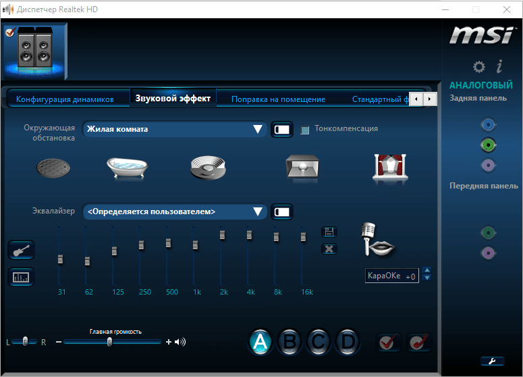The height and width of the screenshot is (377, 523).
Task: Choose the theater auditorium environment preset
Action: [390, 168]
